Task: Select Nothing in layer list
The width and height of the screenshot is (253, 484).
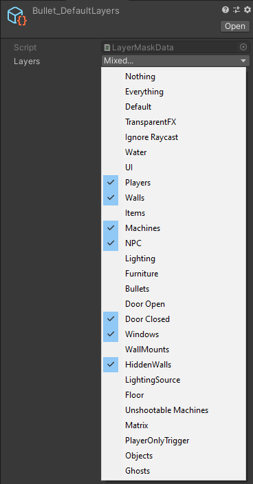Action: [174, 77]
